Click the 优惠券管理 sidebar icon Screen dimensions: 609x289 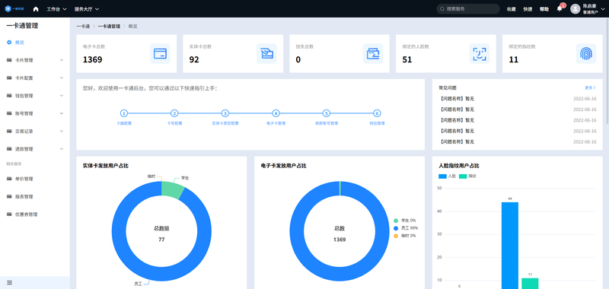9,214
